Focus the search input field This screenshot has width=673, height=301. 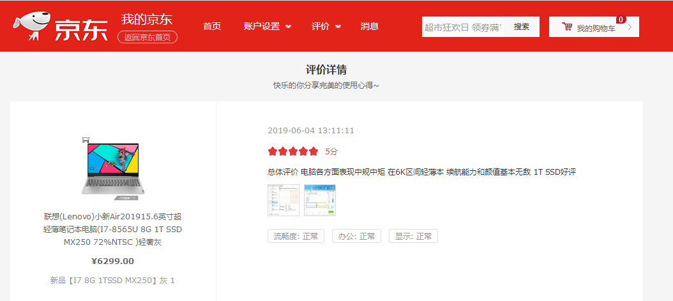pos(463,27)
